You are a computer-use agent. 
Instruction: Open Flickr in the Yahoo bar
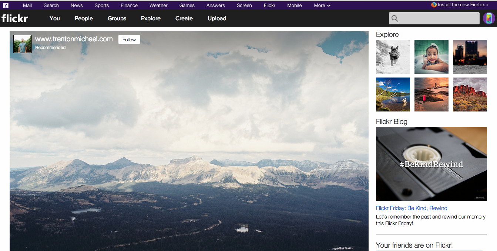pos(269,6)
